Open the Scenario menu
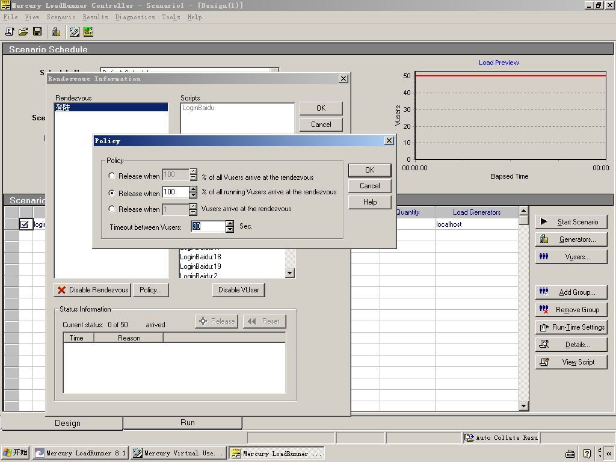This screenshot has height=462, width=616. [x=61, y=17]
